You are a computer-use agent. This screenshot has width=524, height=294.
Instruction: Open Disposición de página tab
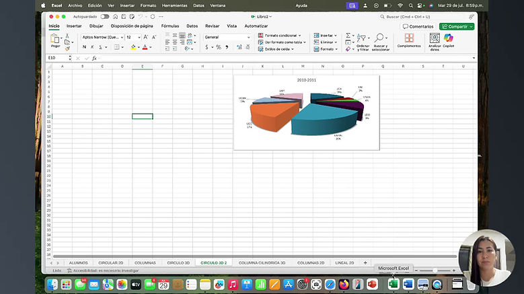click(x=132, y=26)
